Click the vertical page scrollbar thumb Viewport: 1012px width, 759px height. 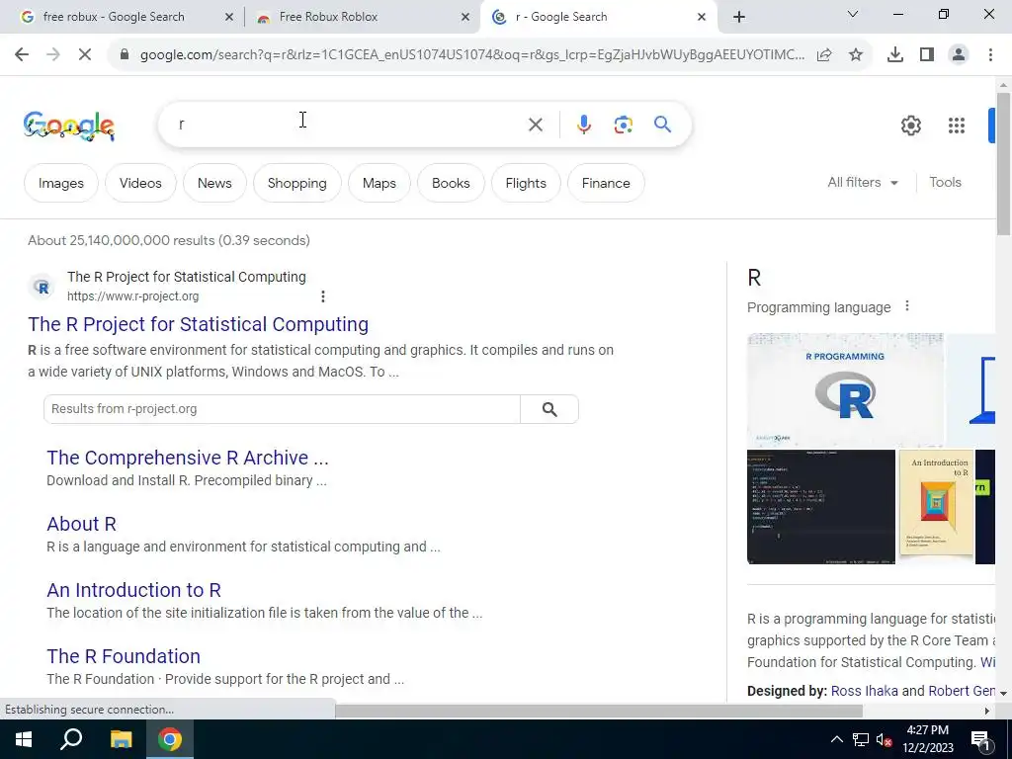point(1003,165)
